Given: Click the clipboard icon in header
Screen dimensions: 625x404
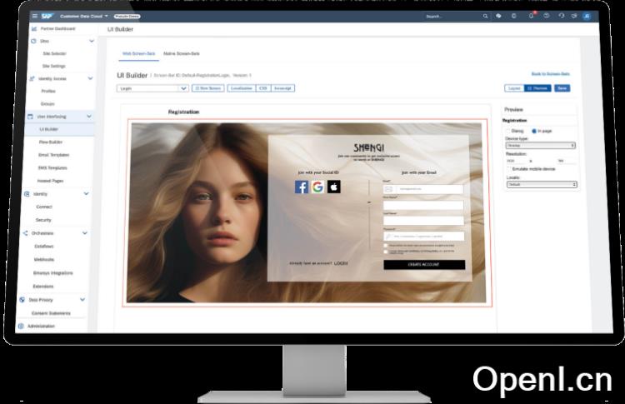Looking at the screenshot, I should tap(514, 16).
